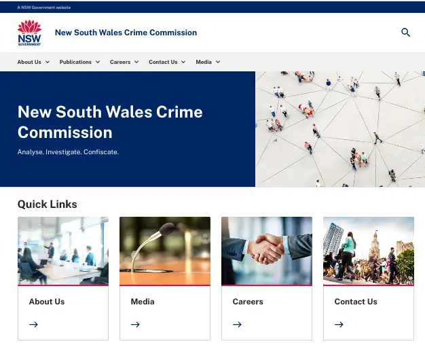Expand the Media menu chevron

[218, 62]
